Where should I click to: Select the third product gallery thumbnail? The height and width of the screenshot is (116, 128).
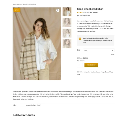(67, 33)
